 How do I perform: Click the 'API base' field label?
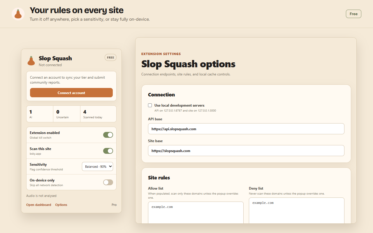coord(155,119)
